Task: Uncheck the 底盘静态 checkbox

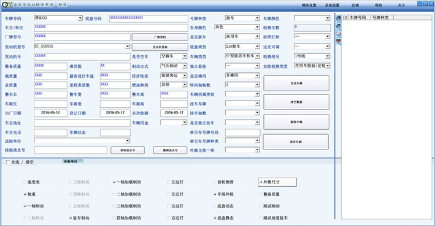Action: [x=215, y=218]
